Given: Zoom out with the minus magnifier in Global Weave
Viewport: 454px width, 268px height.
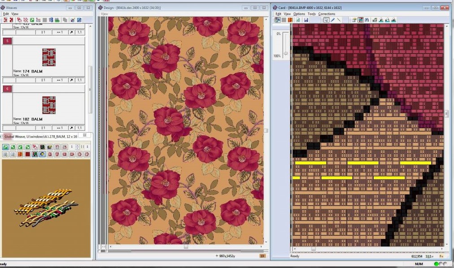Looking at the screenshot, I should click(13, 154).
